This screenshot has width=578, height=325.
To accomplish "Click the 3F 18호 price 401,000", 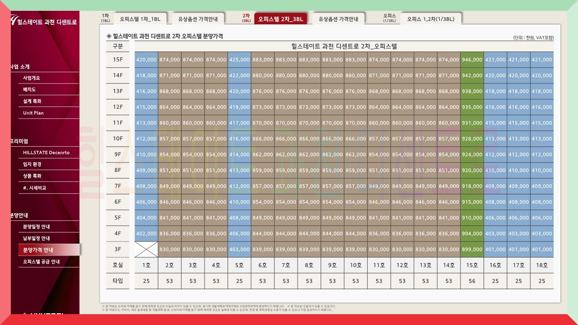I will point(542,249).
